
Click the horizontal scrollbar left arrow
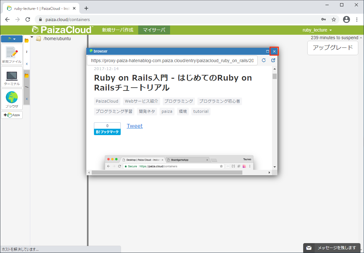tap(89, 173)
